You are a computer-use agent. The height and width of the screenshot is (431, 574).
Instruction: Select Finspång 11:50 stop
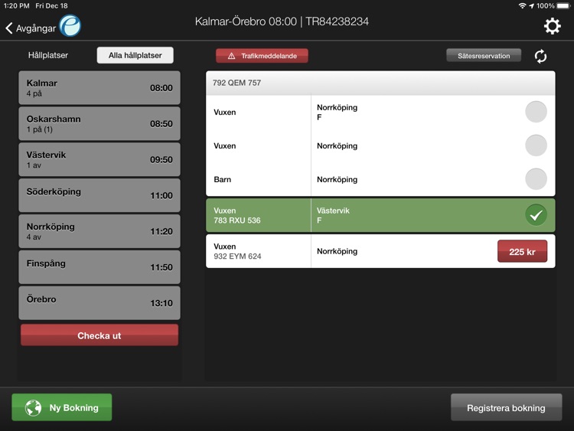[x=99, y=267]
